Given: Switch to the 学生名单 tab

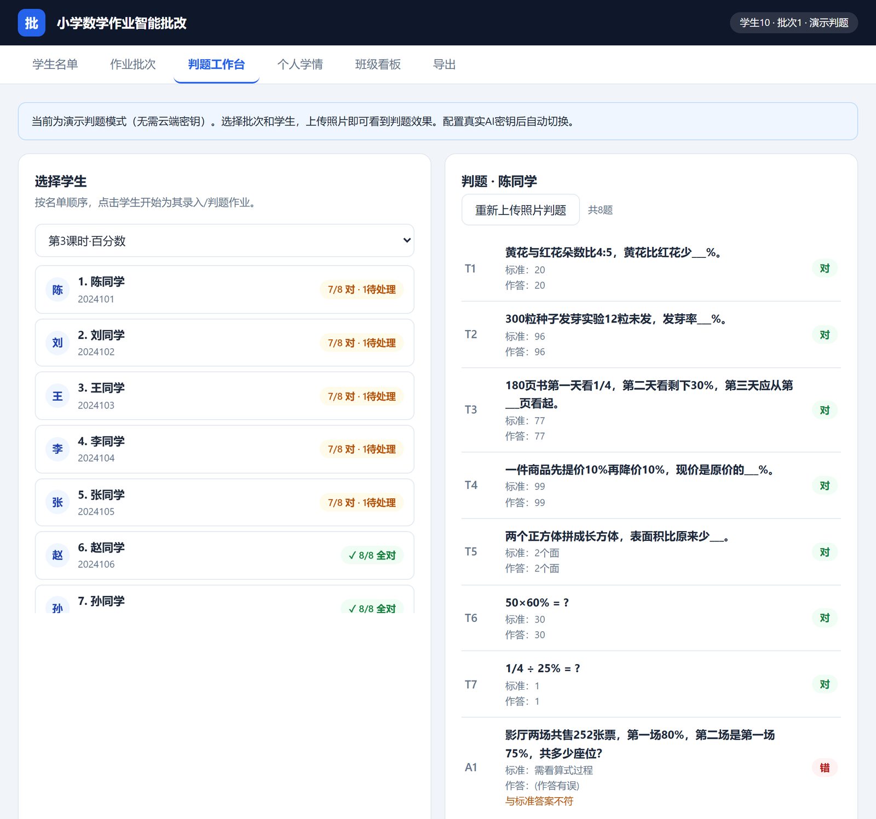Looking at the screenshot, I should (55, 65).
